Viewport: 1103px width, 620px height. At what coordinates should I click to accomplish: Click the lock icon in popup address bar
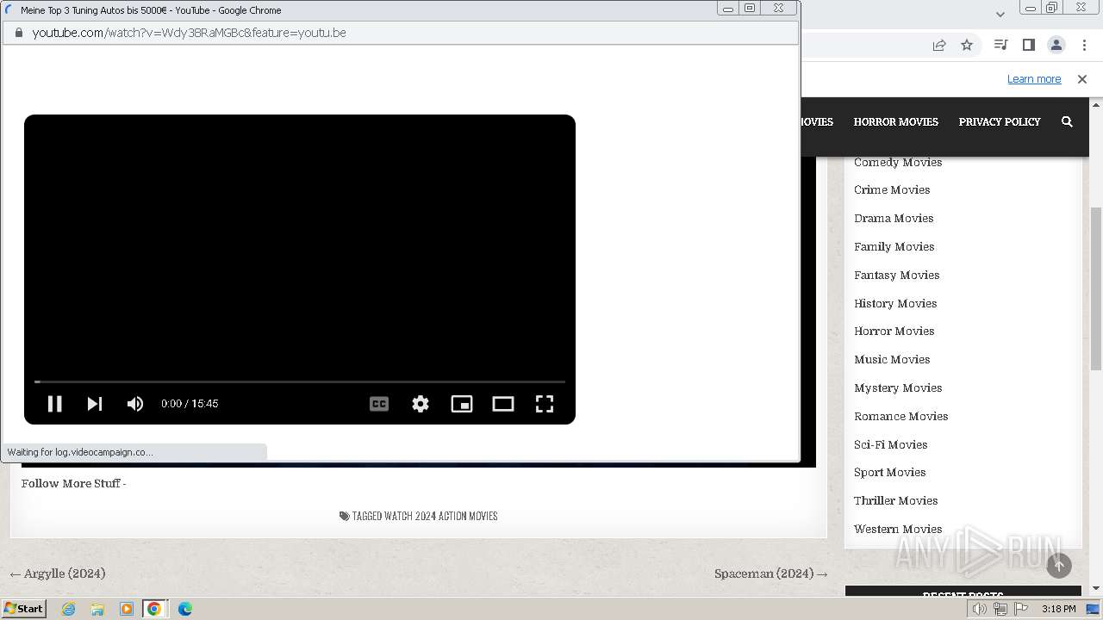click(18, 33)
